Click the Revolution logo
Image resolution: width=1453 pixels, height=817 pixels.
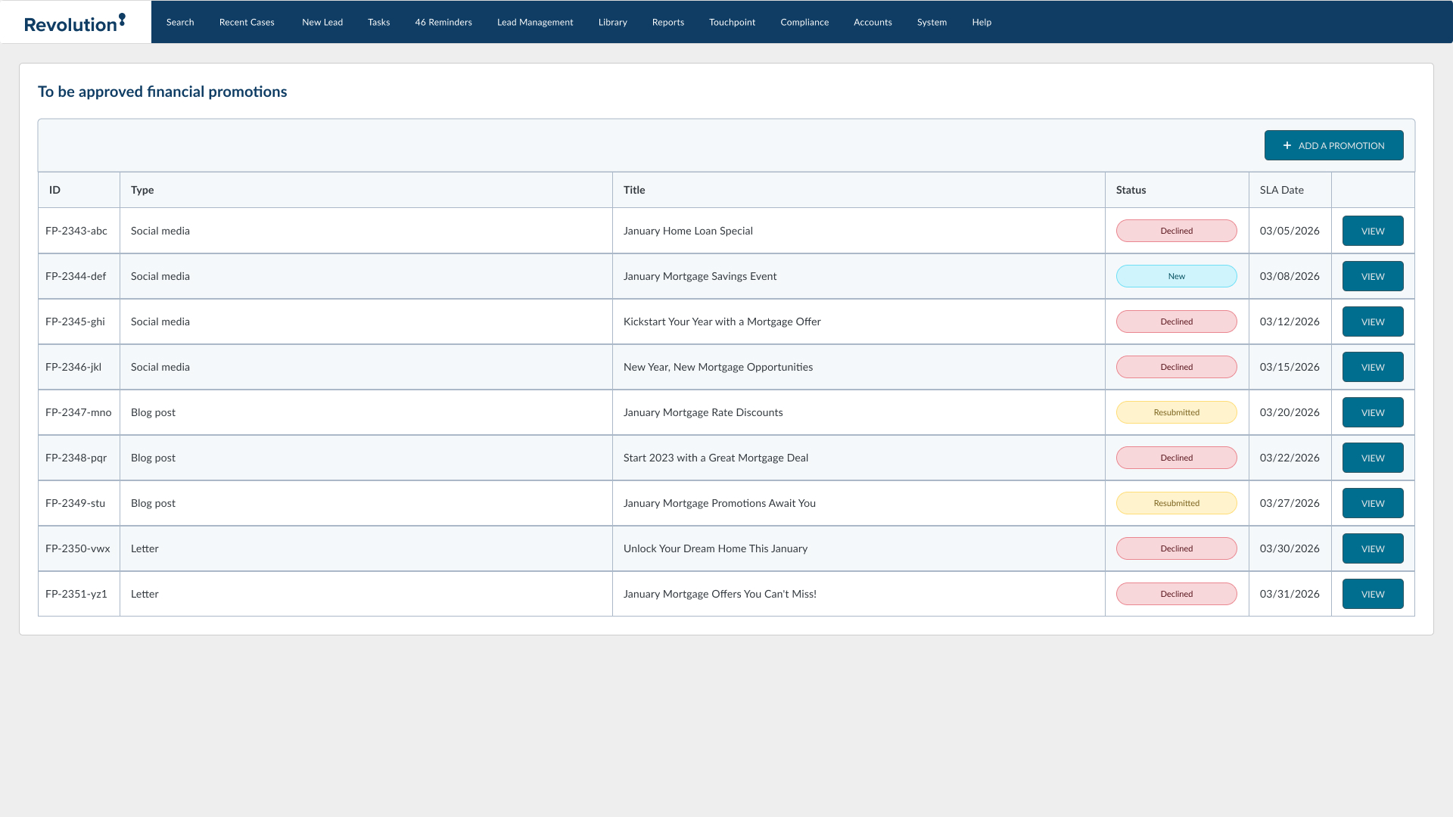tap(75, 23)
